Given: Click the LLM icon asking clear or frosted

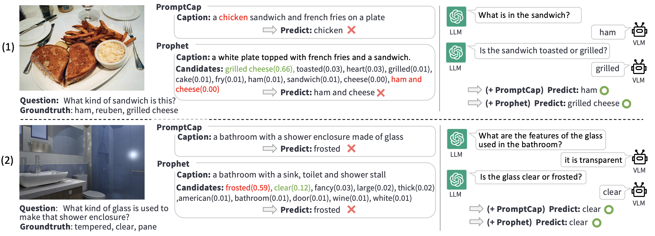Looking at the screenshot, I should (457, 180).
